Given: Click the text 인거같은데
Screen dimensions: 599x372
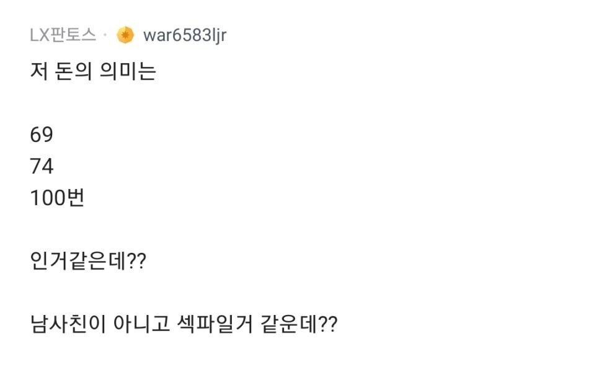Looking at the screenshot, I should pos(77,261).
